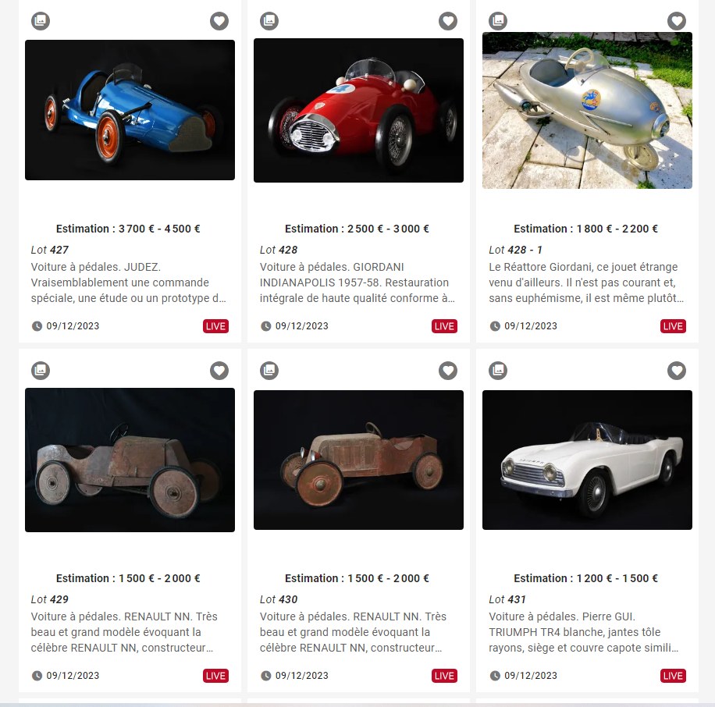The height and width of the screenshot is (707, 715).
Task: Open image gallery icon for Lot 427
Action: point(41,21)
